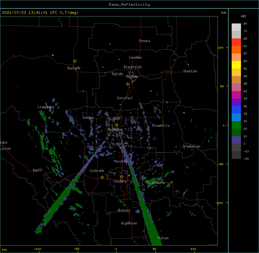
Task: Click the Okotoks label
Action: pyautogui.click(x=124, y=210)
